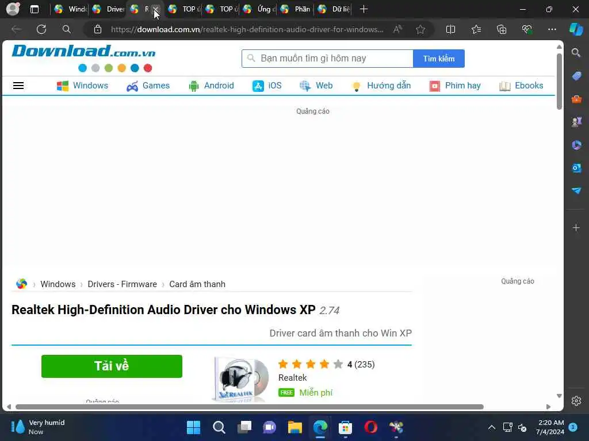Click the Realtek driver CD thumbnail
This screenshot has height=441, width=589.
coord(240,380)
